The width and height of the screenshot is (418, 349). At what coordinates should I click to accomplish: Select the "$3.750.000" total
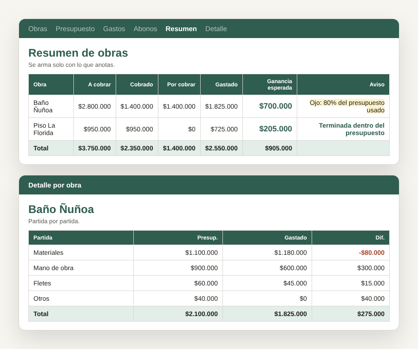tap(94, 148)
